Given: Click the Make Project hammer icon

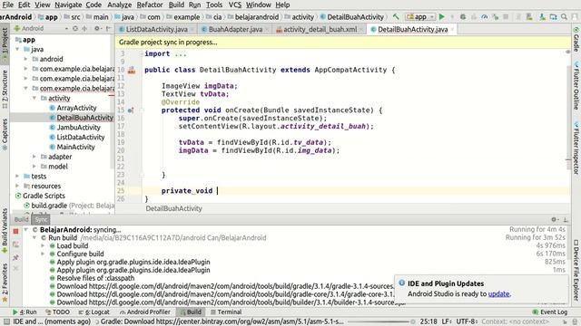Looking at the screenshot, I should pos(396,16).
